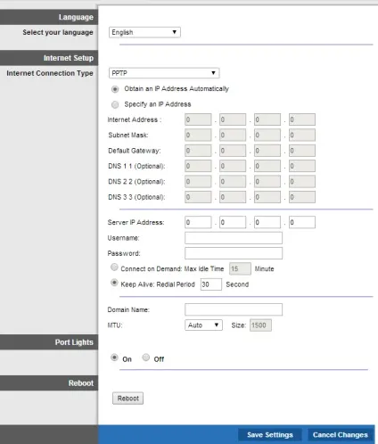Open the MTU Auto dropdown
The image size is (378, 444).
click(203, 325)
